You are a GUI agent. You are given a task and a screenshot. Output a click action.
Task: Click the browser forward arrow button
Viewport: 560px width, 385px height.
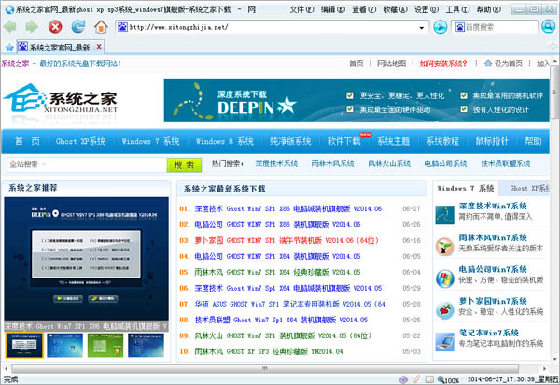tap(32, 27)
